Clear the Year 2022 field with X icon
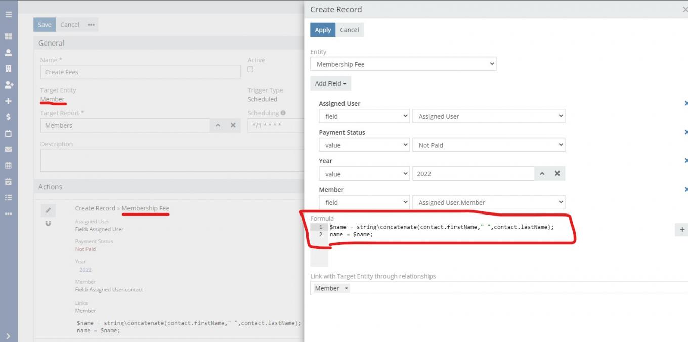The height and width of the screenshot is (342, 688). tap(557, 174)
